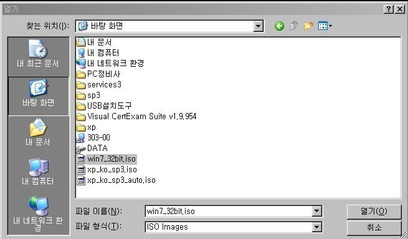Expand the 찾는 위치 location dropdown
The image size is (408, 239).
[258, 26]
